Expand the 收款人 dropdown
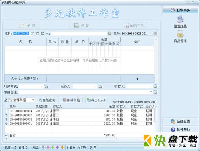200x151 pixels. click(151, 86)
